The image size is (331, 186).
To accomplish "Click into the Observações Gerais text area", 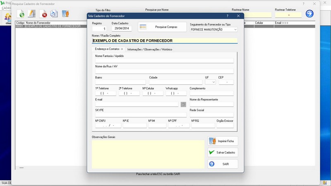I will point(148,154).
